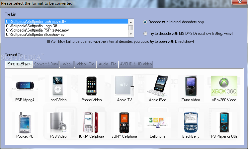Open the AVCHD & HD Video tab
248x149 pixels.
click(x=136, y=64)
